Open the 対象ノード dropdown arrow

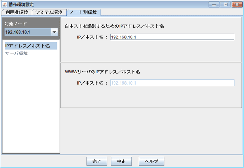pyautogui.click(x=54, y=32)
